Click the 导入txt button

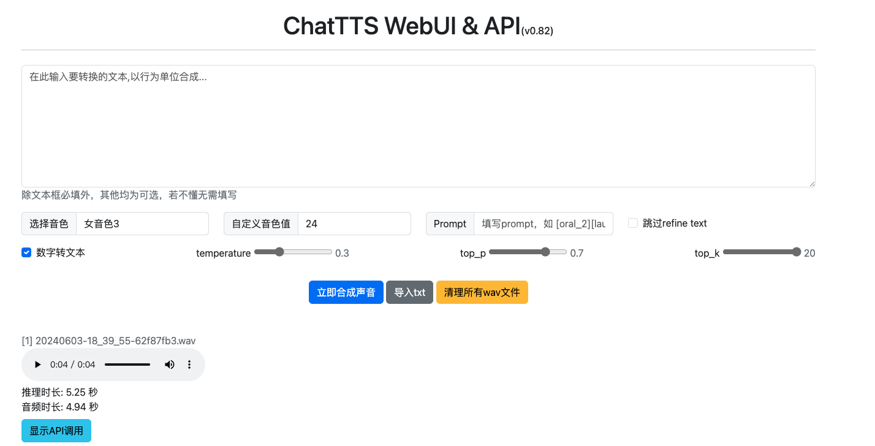coord(410,292)
